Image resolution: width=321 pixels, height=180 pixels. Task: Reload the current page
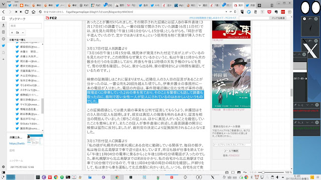27,12
